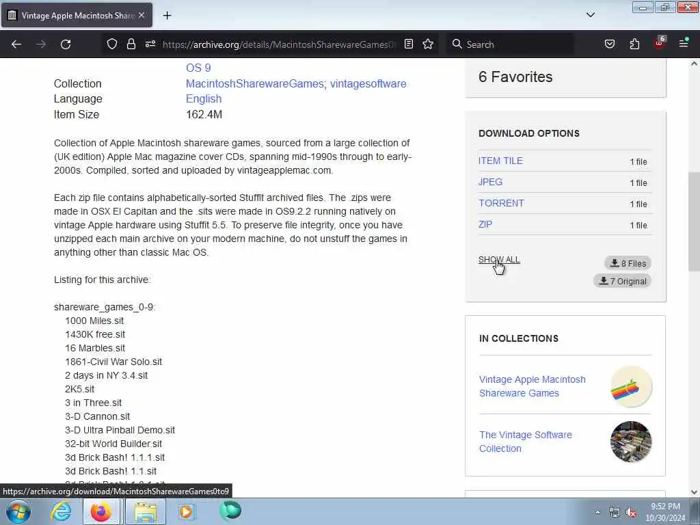Open the Firefox hamburger menu
This screenshot has height=525, width=700.
684,43
